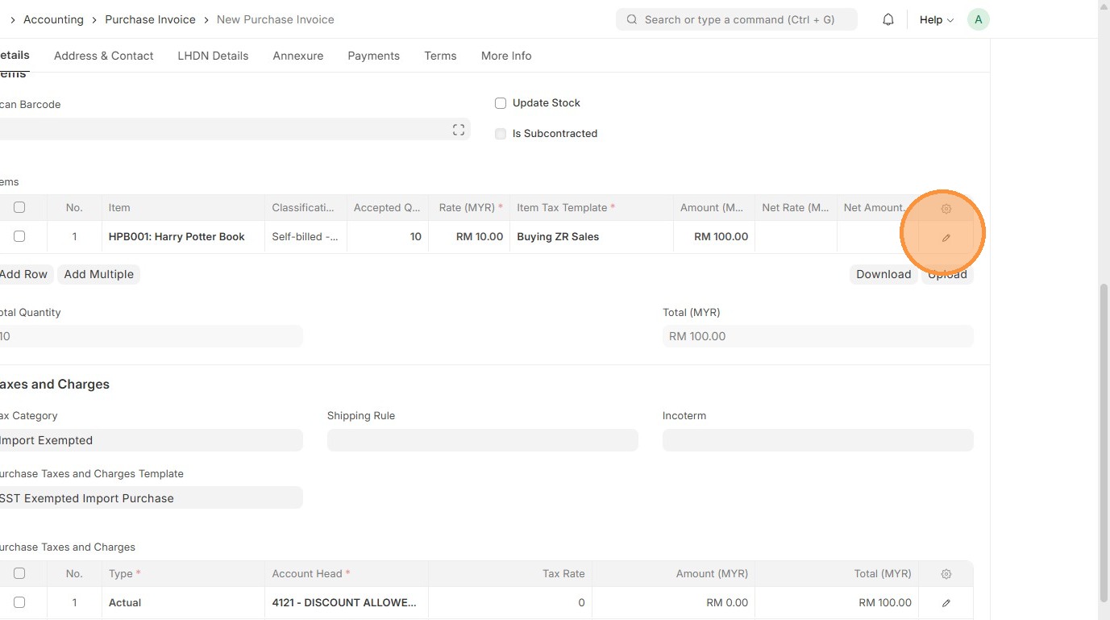Open the user avatar menu
Viewport: 1110px width, 620px height.
coord(978,19)
